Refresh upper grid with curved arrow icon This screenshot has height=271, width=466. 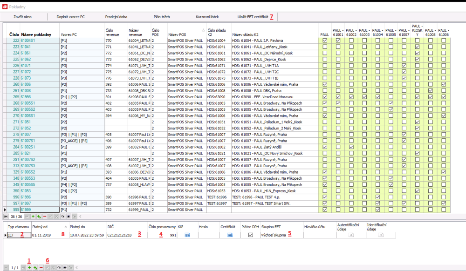pos(63,217)
